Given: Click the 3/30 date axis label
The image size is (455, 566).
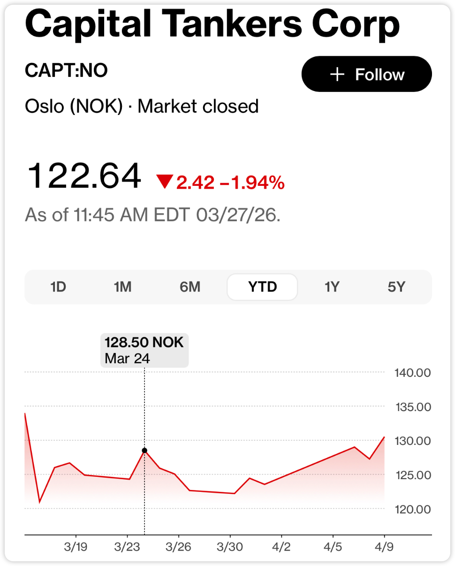Looking at the screenshot, I should [230, 547].
